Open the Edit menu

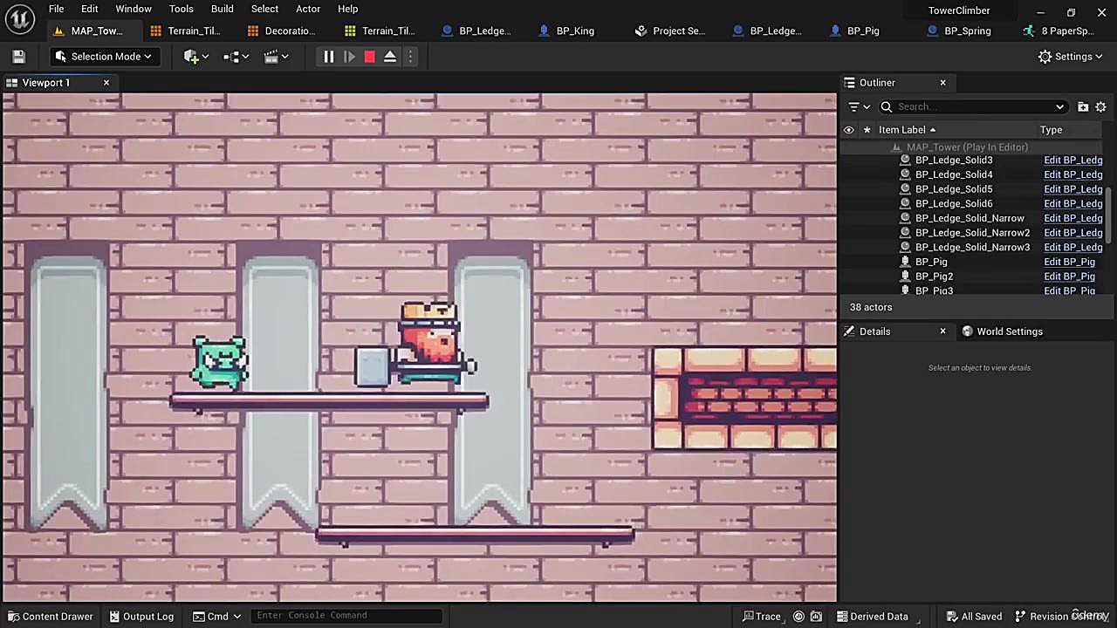tap(90, 9)
